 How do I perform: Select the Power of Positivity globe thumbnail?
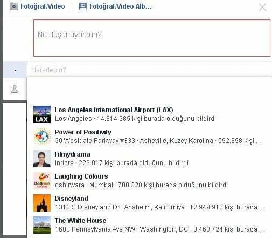(x=42, y=137)
